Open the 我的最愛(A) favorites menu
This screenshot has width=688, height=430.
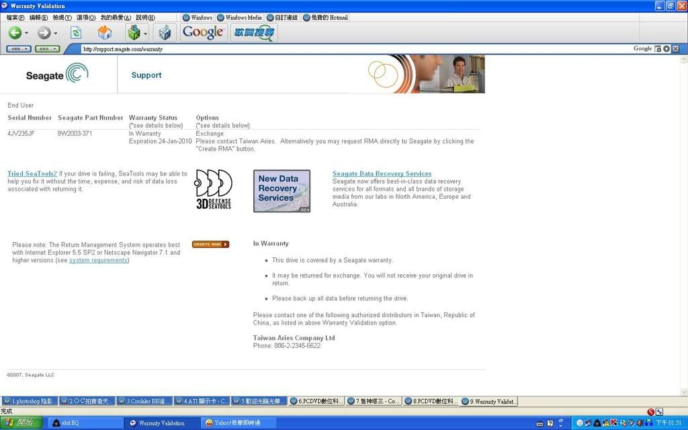[x=116, y=17]
